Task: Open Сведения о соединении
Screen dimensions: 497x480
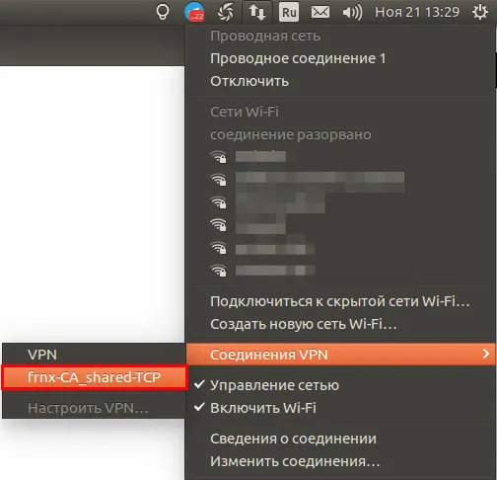Action: tap(340, 439)
